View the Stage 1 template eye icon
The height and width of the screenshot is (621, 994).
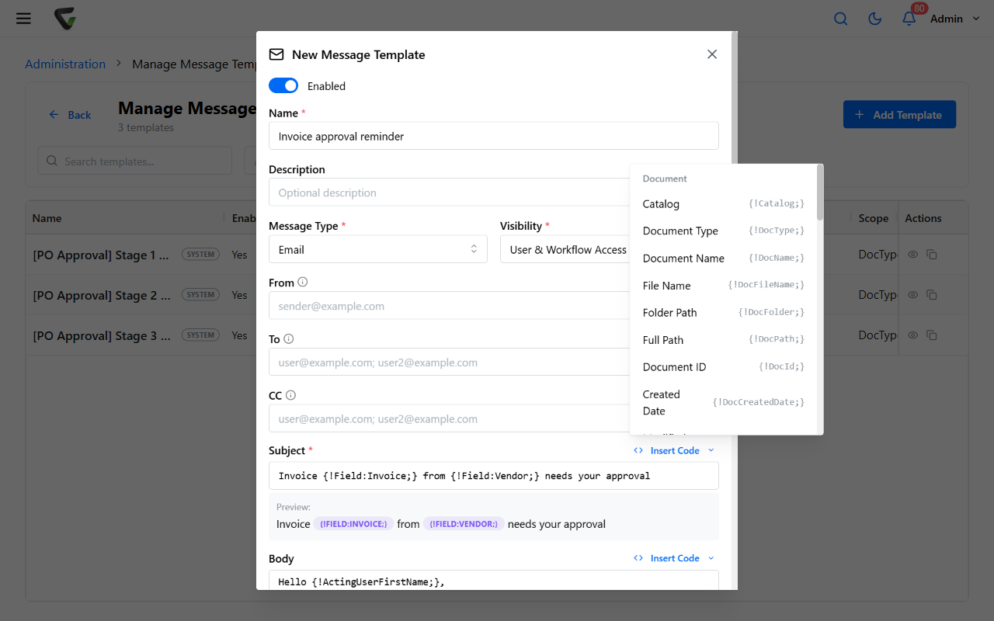click(x=913, y=255)
